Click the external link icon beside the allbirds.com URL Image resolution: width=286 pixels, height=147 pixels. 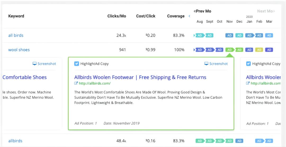tap(76, 83)
